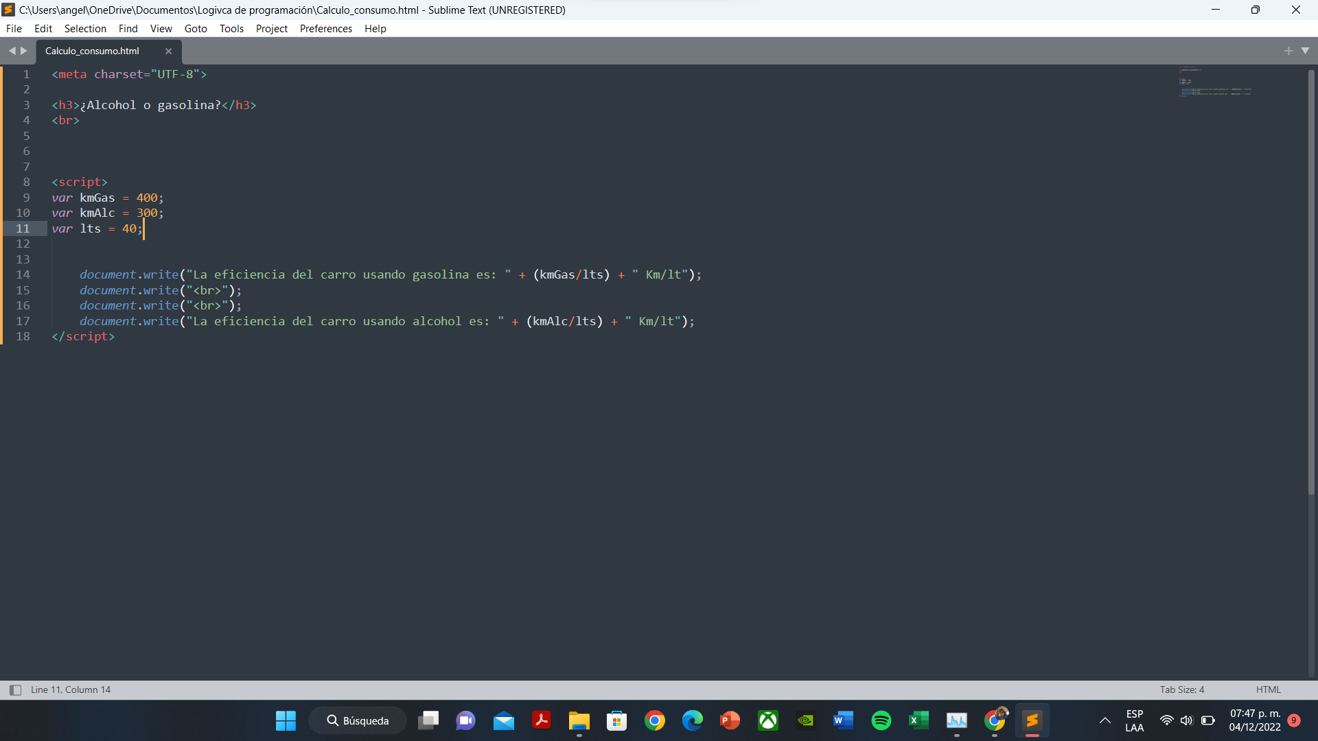Click the lts variable value 40
Viewport: 1318px width, 741px height.
[129, 228]
